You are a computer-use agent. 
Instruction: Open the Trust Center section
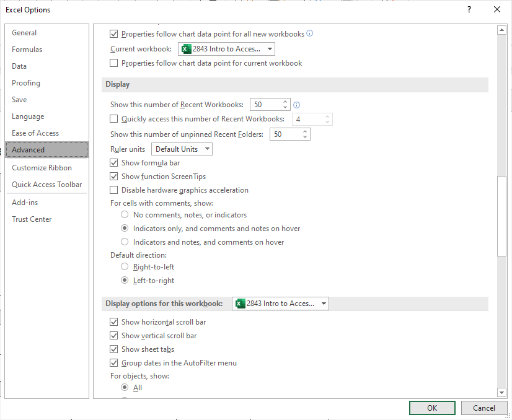point(31,219)
